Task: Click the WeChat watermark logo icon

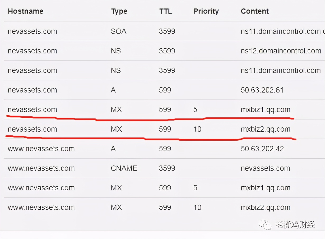Action: (x=265, y=225)
